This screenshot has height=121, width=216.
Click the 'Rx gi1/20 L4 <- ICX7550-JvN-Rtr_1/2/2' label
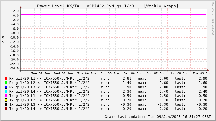pos(49,91)
